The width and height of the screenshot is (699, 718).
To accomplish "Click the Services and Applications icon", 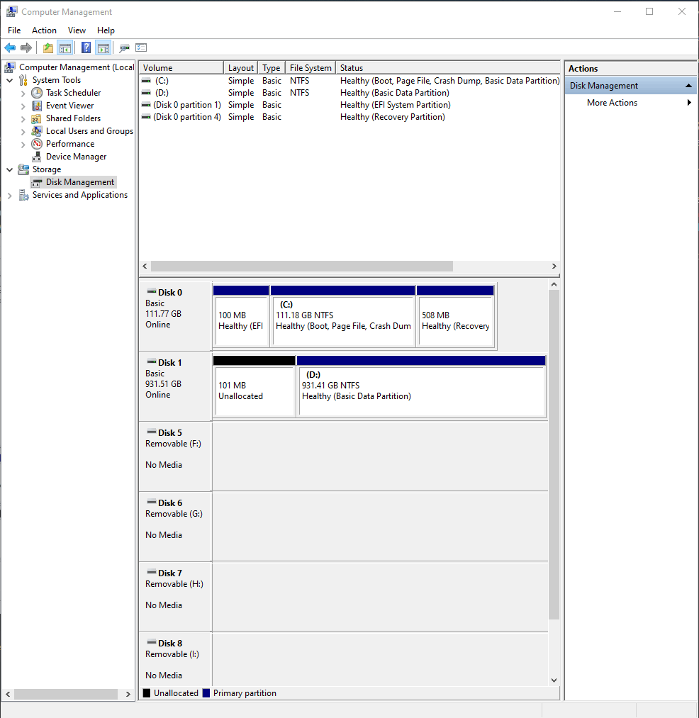I will pos(23,195).
